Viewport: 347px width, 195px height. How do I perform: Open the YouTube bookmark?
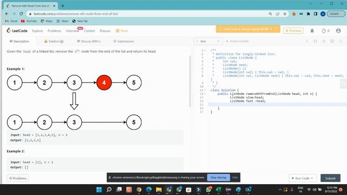(x=29, y=21)
